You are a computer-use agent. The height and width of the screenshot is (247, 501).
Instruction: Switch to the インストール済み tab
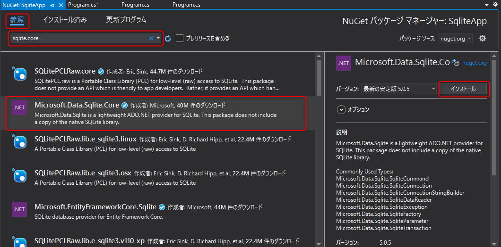(x=65, y=20)
